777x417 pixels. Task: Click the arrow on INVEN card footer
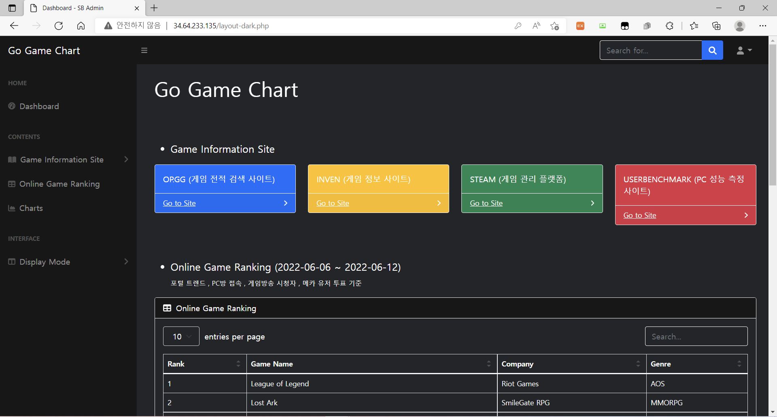click(439, 203)
